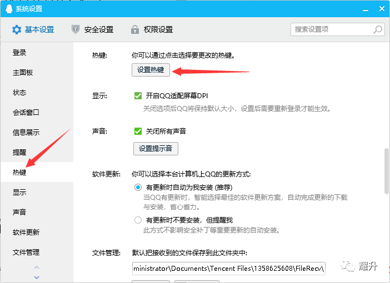Viewport: 390px width, 283px height.
Task: Open 软件更新 sidebar item
Action: [x=37, y=232]
